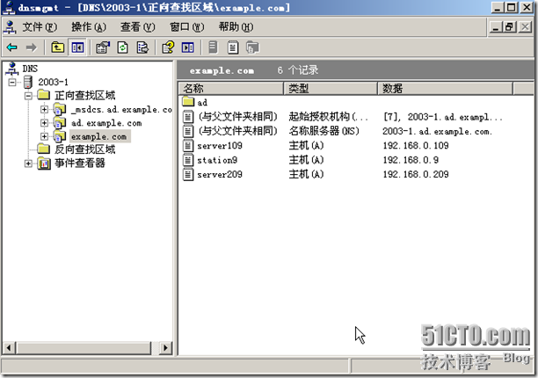Toggle the console tree show/hide icon

77,47
